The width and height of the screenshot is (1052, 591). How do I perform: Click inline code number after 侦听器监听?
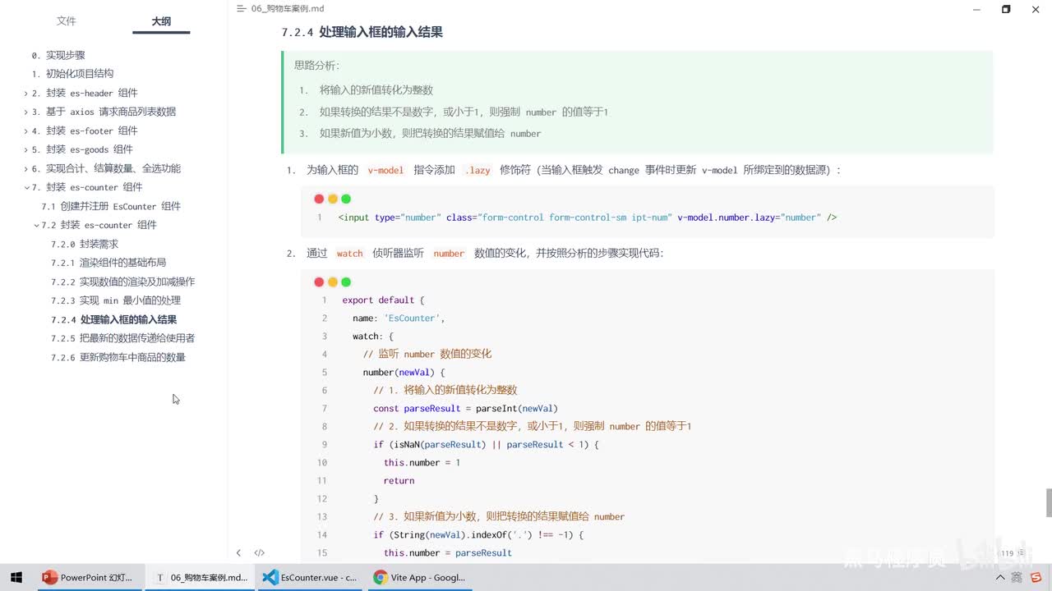[449, 254]
